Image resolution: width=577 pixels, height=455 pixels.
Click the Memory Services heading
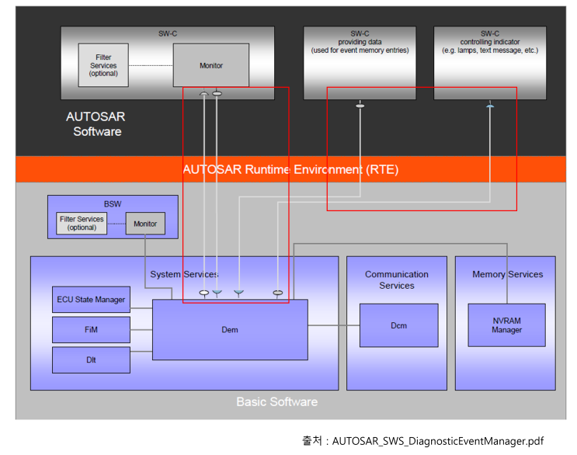point(507,274)
